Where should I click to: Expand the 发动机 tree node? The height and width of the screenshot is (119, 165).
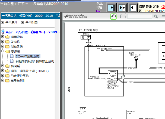[3, 42]
